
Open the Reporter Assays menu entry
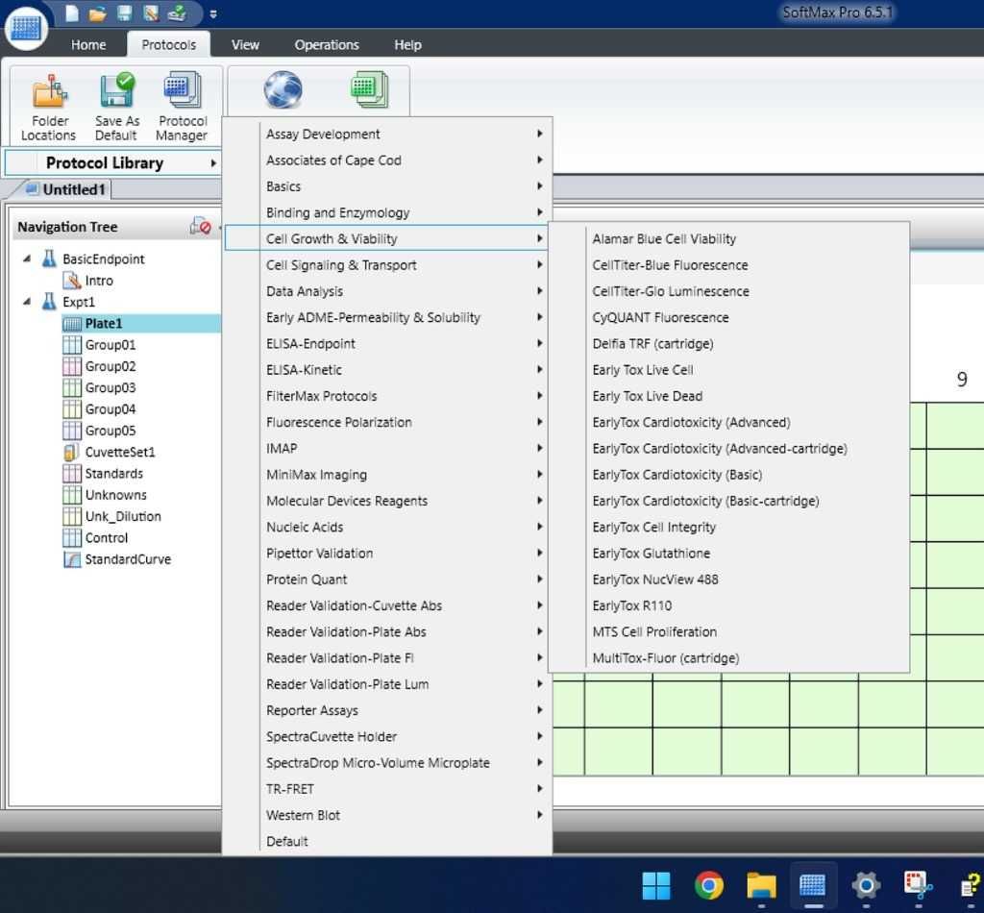pyautogui.click(x=388, y=710)
